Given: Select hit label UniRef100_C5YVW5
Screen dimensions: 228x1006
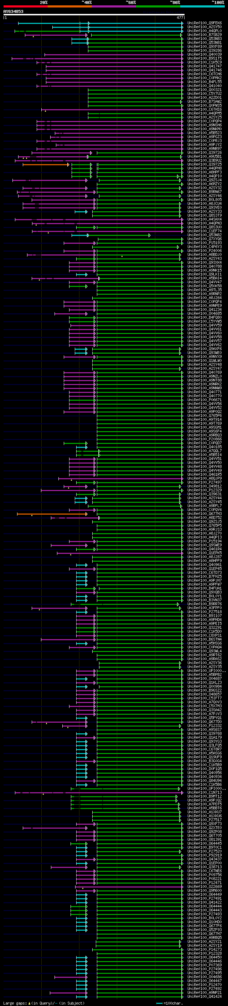Looking at the screenshot, I should click(x=204, y=322).
